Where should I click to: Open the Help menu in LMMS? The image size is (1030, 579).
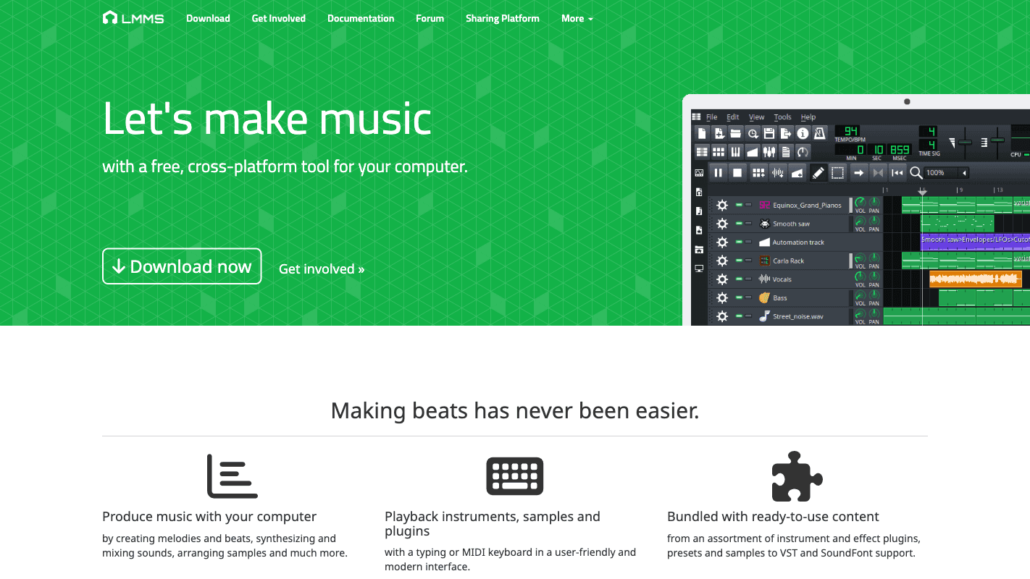(808, 117)
